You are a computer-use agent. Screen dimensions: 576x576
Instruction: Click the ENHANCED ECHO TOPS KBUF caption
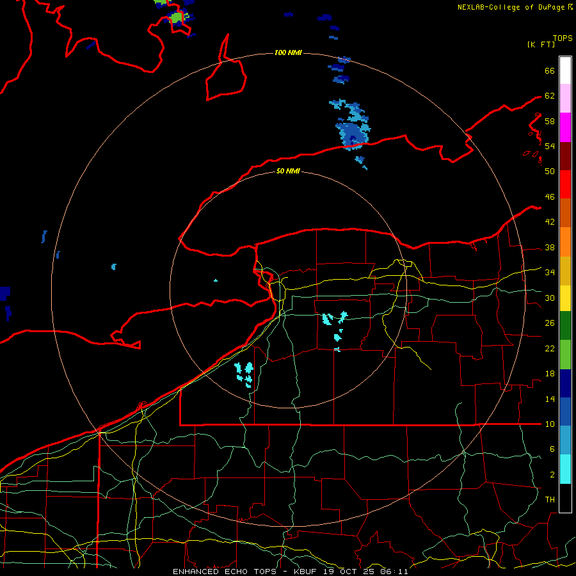[291, 572]
